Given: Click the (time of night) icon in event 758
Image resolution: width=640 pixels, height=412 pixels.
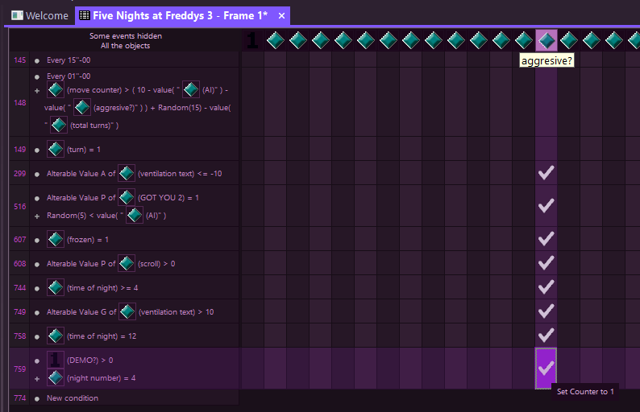Looking at the screenshot, I should click(x=55, y=336).
